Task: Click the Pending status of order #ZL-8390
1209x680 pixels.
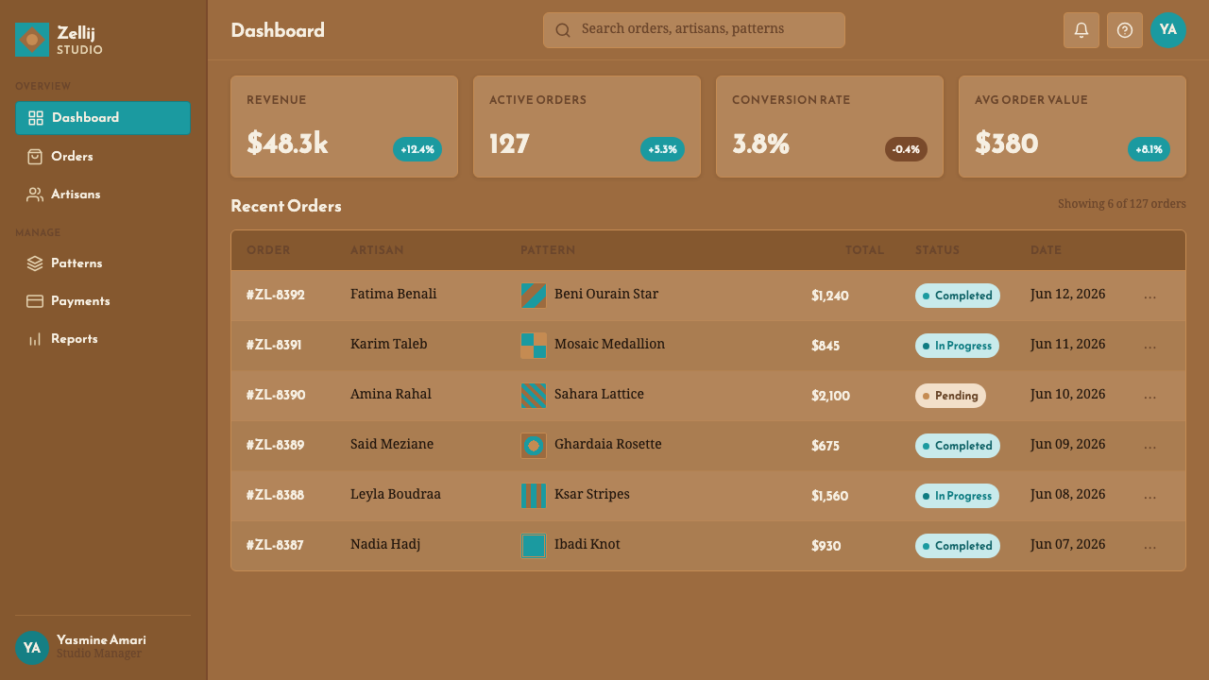Action: (950, 396)
